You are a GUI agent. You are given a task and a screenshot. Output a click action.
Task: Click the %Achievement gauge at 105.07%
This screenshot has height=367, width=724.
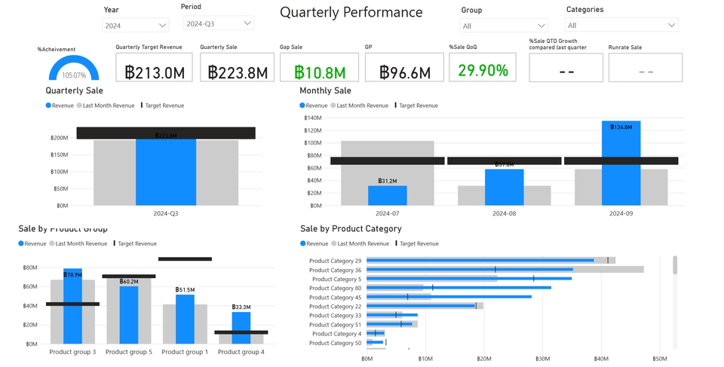(x=74, y=68)
